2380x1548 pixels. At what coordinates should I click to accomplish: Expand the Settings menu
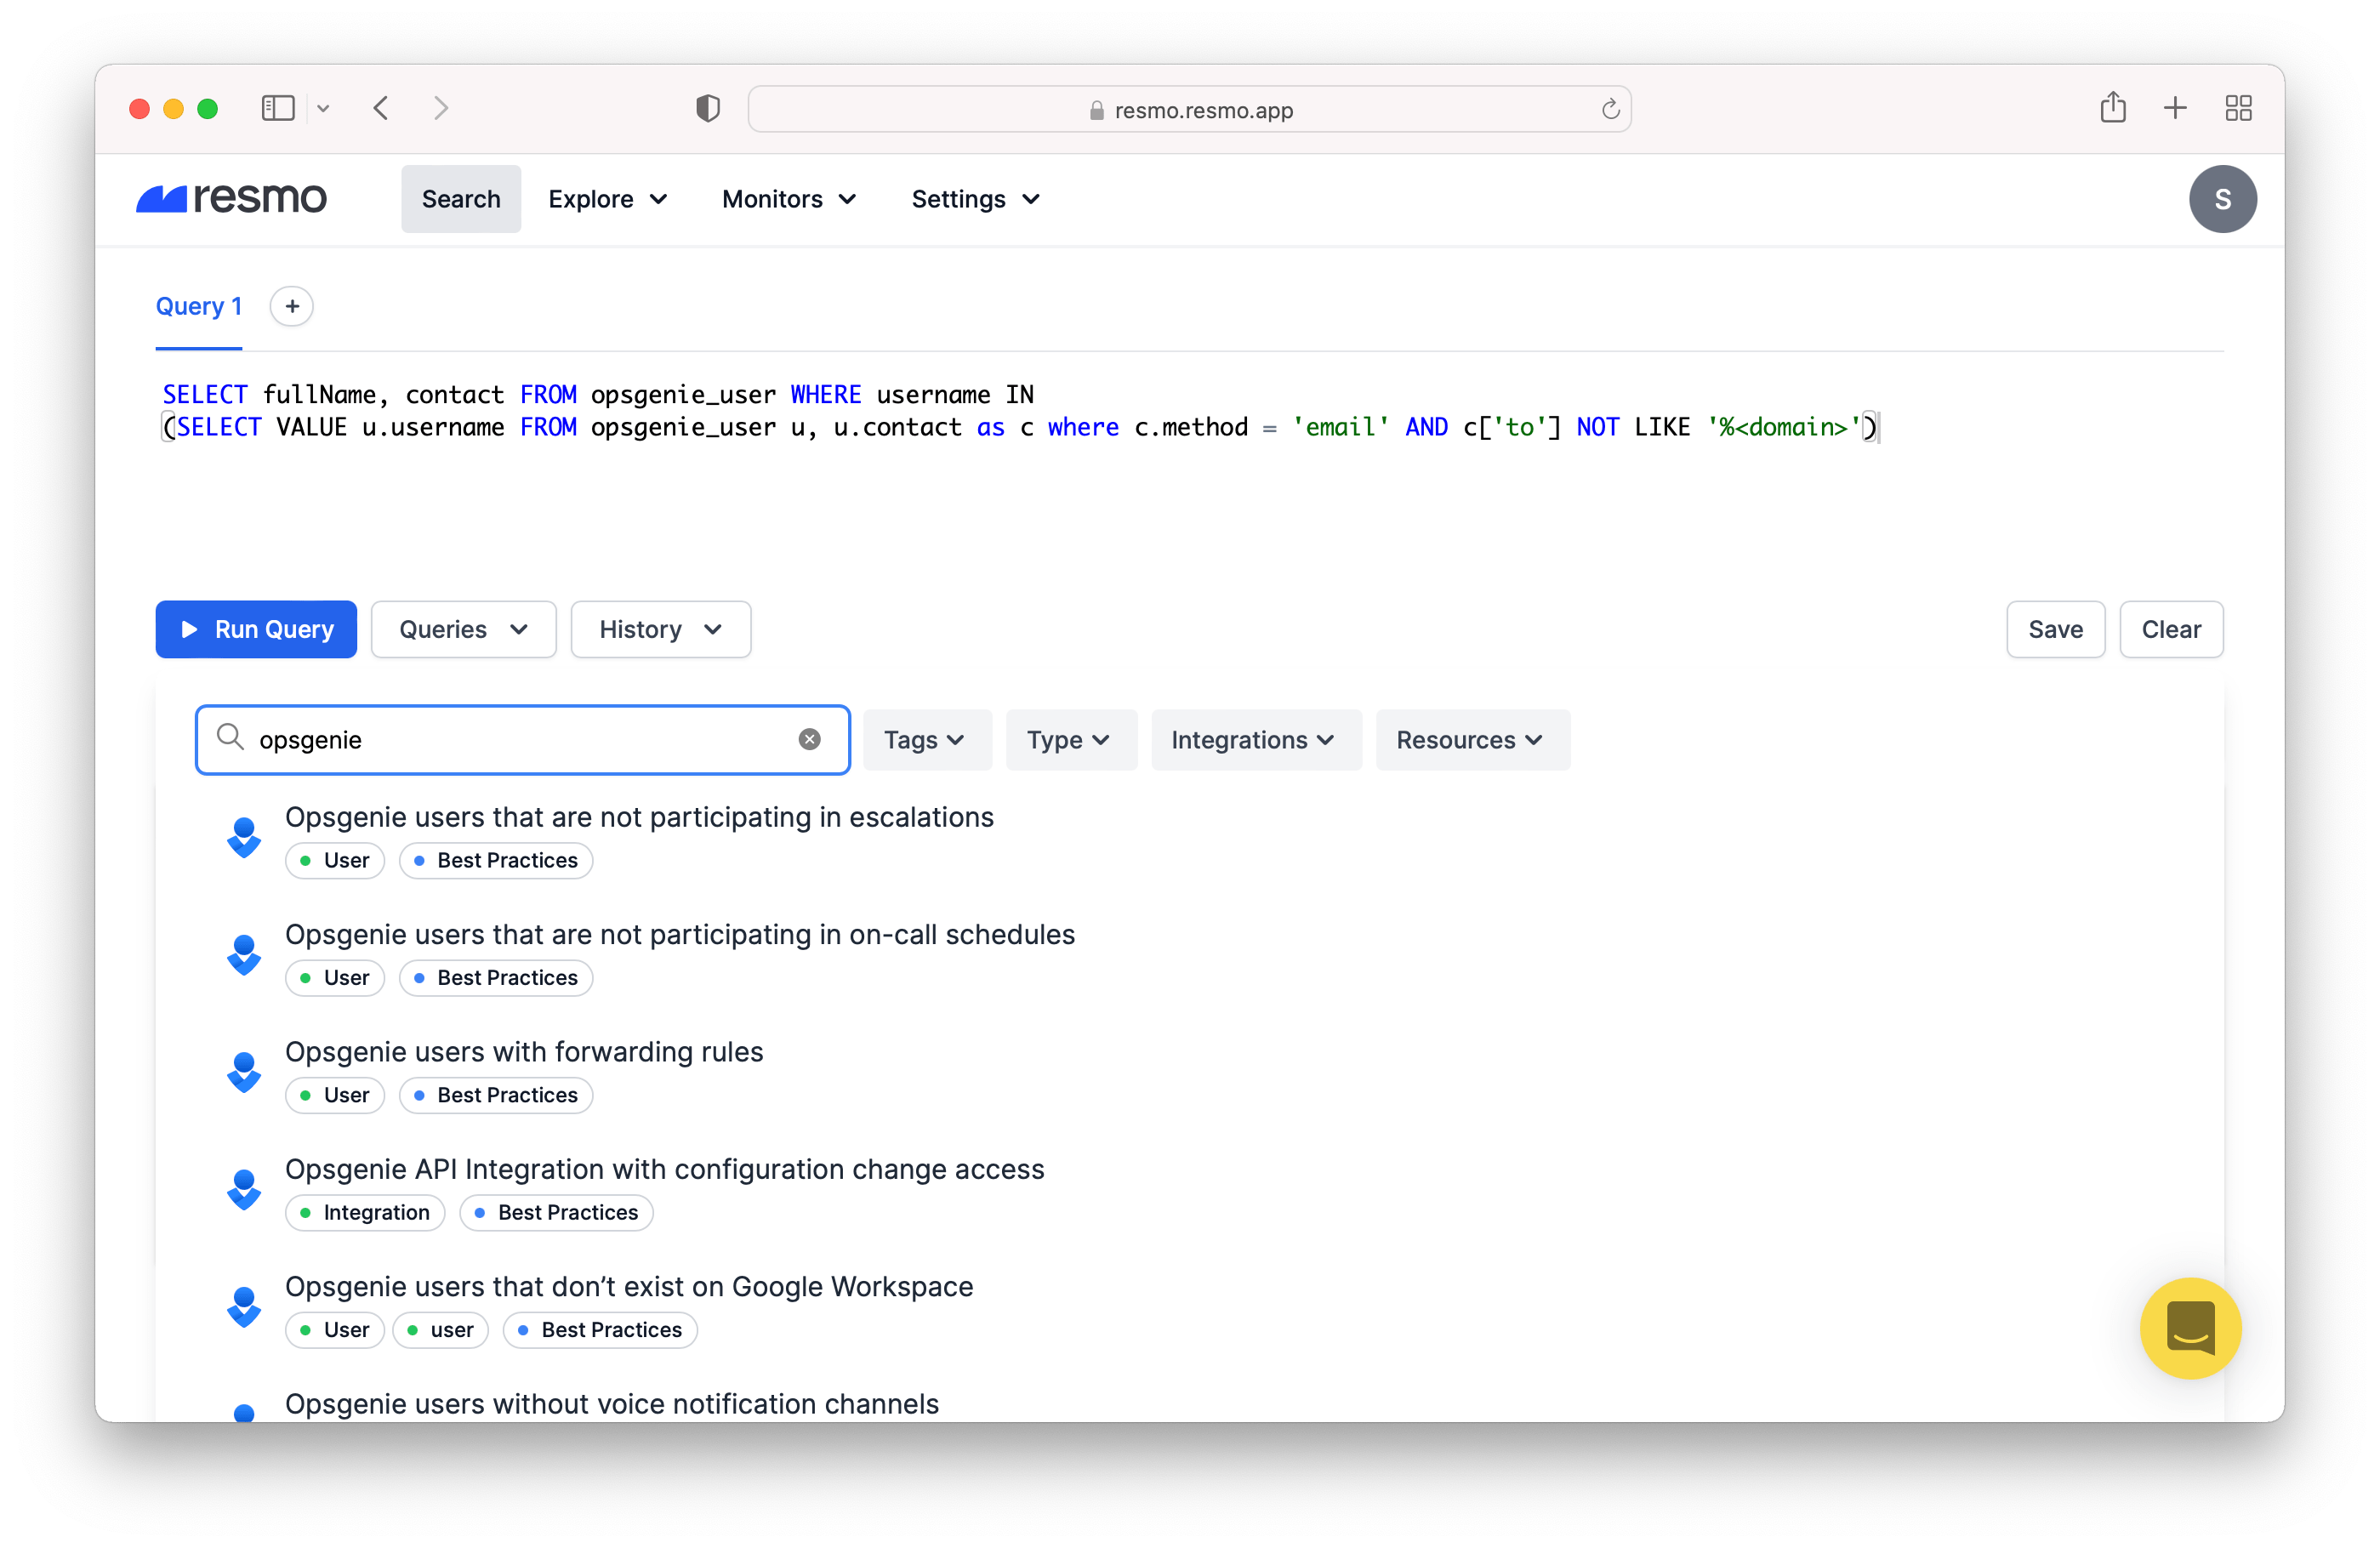(x=976, y=199)
